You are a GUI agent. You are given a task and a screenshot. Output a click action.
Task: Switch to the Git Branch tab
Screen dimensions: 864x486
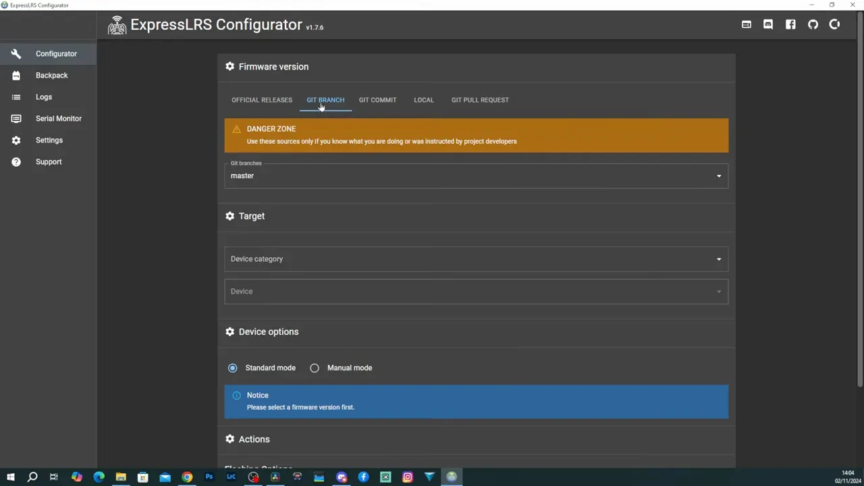[x=325, y=100]
